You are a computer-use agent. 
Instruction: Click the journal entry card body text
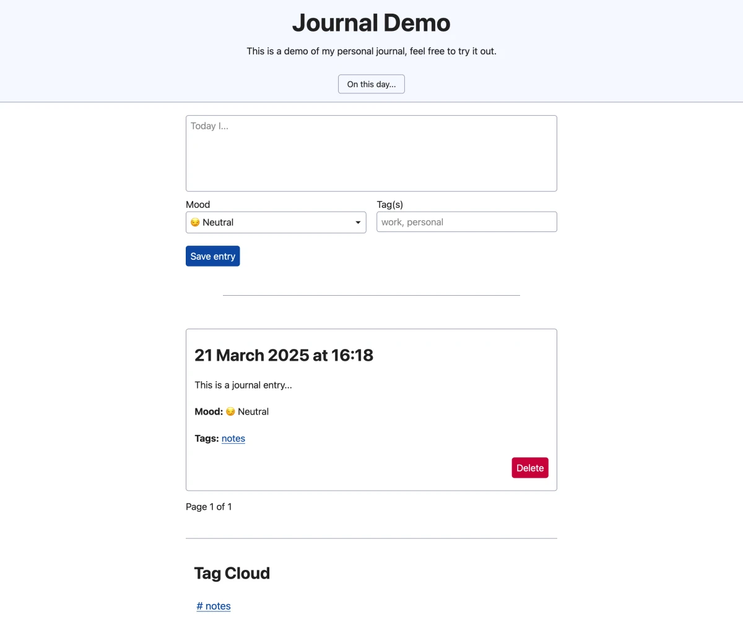point(243,384)
